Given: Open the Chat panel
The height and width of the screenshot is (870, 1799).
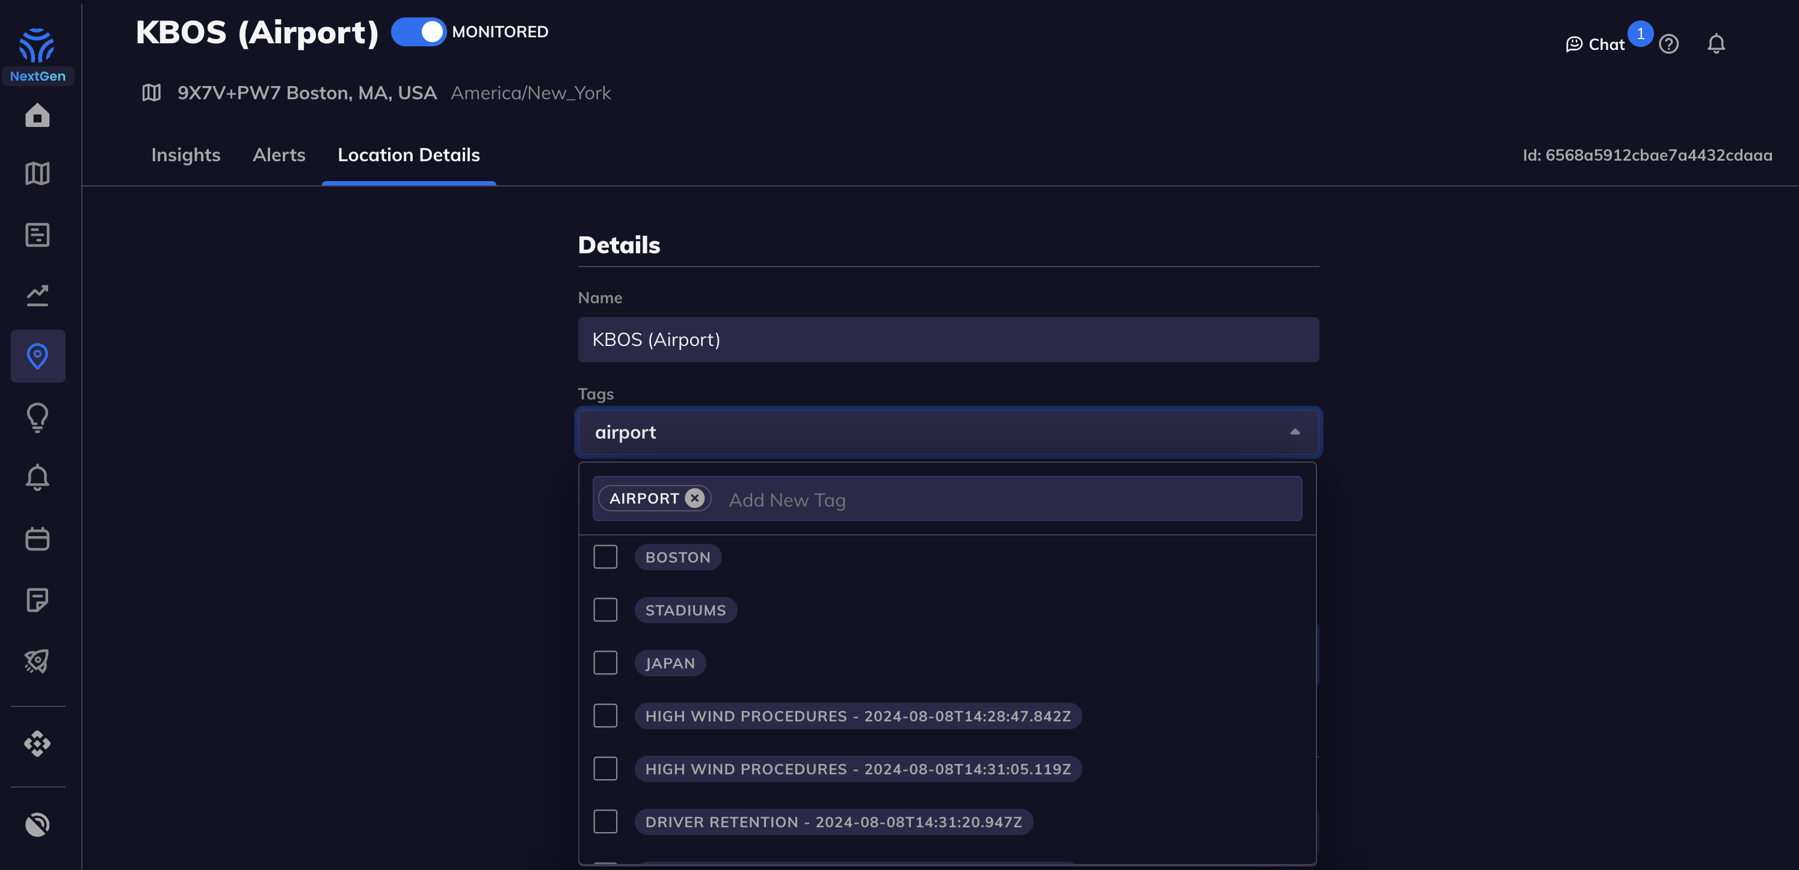Looking at the screenshot, I should [1595, 44].
